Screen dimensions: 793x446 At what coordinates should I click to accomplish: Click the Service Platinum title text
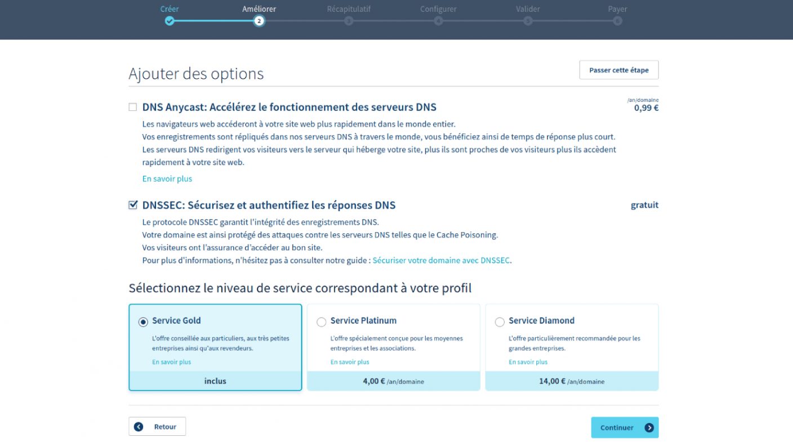(x=363, y=320)
